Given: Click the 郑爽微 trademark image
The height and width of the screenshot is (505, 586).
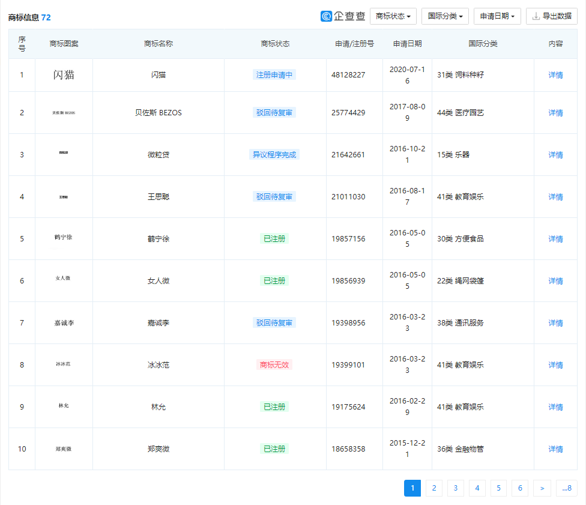Looking at the screenshot, I should click(63, 449).
